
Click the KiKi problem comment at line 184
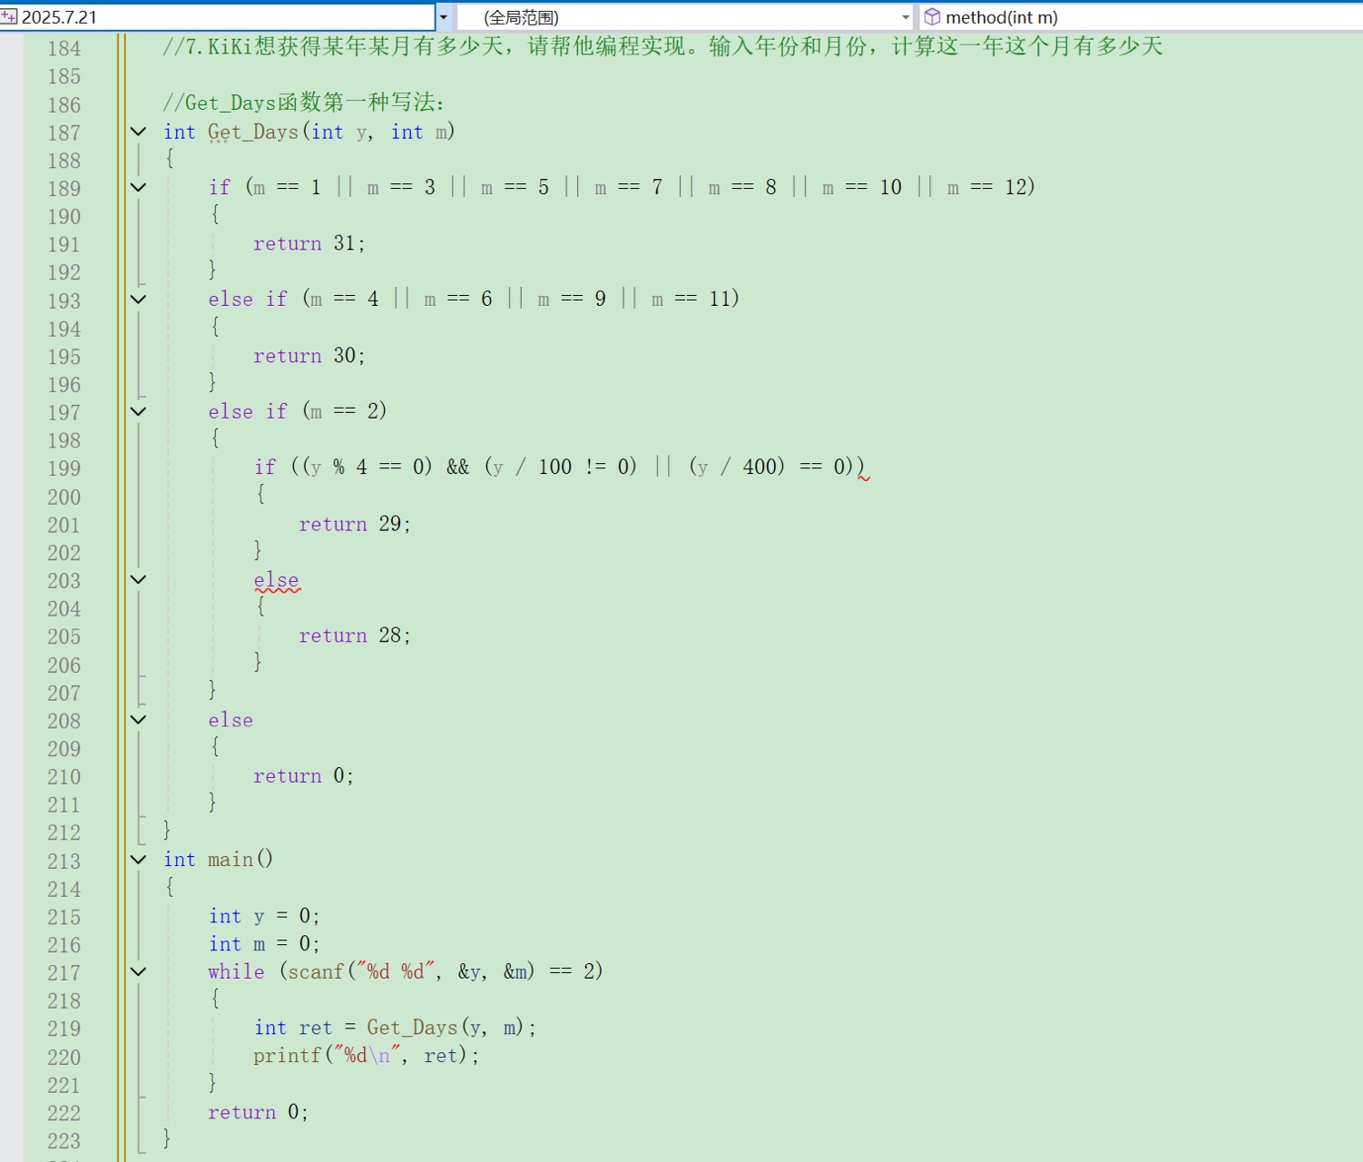pos(663,46)
